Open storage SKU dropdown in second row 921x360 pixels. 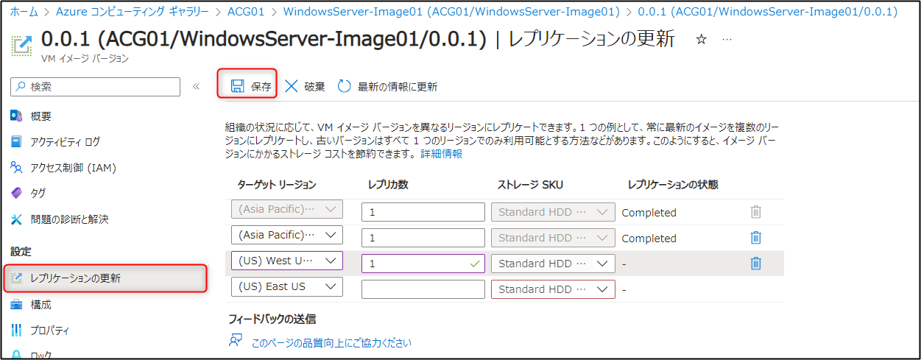pyautogui.click(x=553, y=238)
